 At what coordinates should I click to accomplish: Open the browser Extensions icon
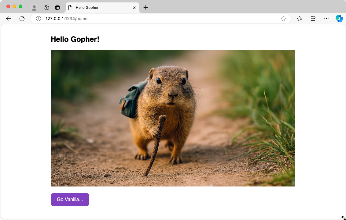pyautogui.click(x=313, y=19)
